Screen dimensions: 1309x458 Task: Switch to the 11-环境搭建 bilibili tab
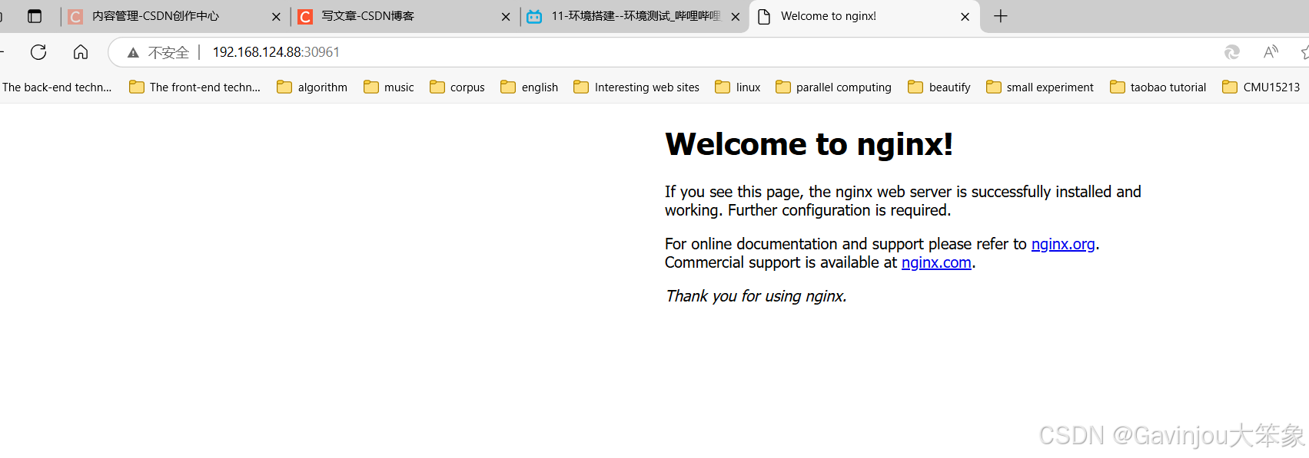(634, 16)
